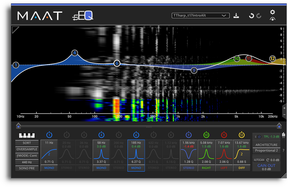Image resolution: width=288 pixels, height=187 pixels.
Task: Open the TTharp_t17IntroAlt preset dropdown
Action: pos(201,16)
